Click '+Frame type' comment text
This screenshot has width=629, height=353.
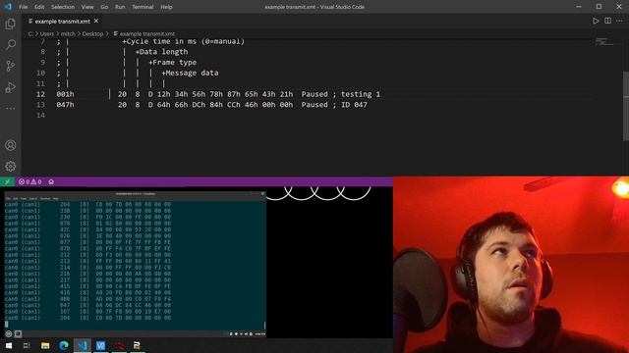173,63
